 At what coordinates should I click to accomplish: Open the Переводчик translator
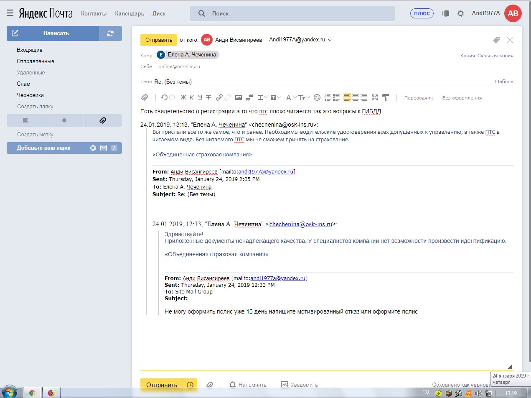pos(419,98)
